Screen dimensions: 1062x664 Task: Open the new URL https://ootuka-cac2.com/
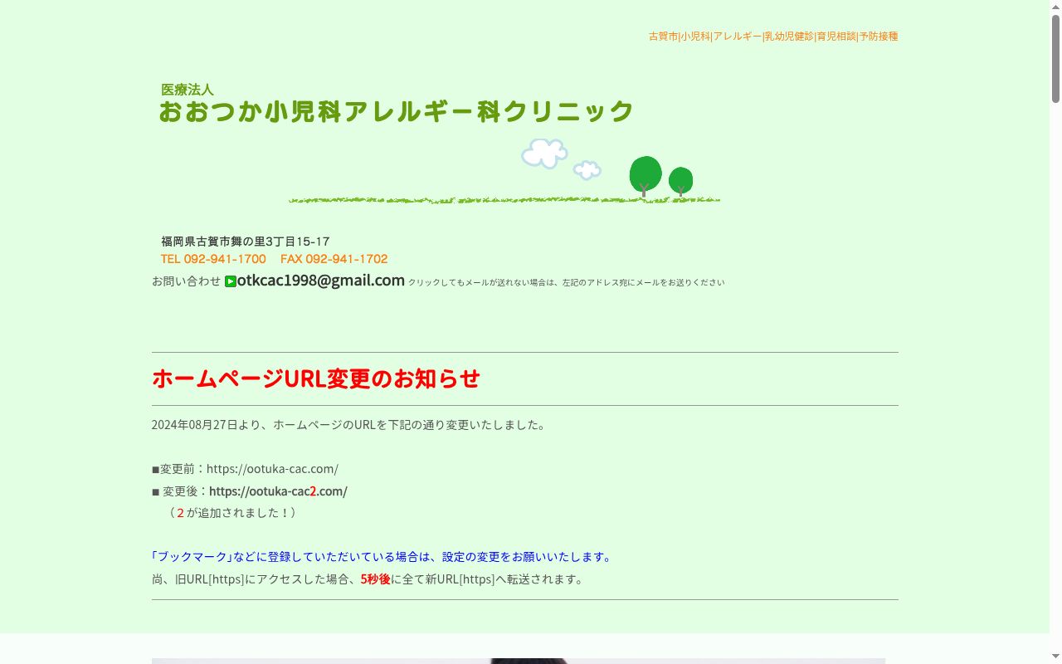(x=278, y=491)
